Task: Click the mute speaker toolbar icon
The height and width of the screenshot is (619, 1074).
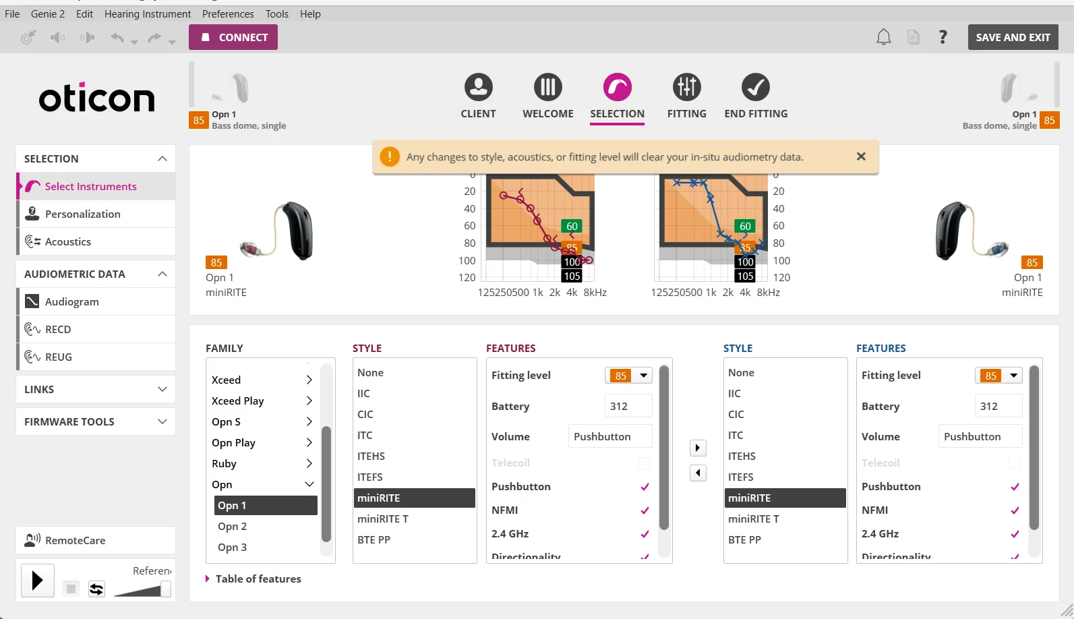Action: 57,38
